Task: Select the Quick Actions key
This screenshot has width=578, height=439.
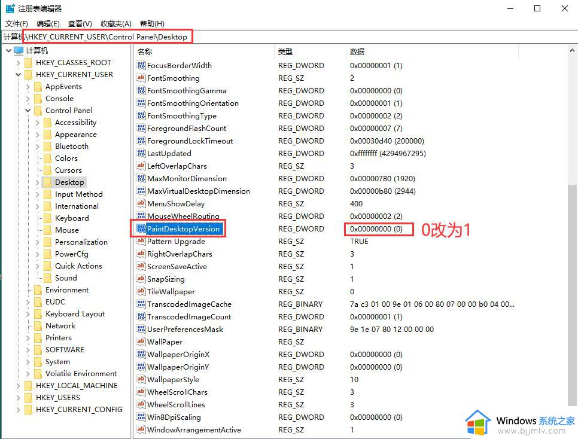Action: click(78, 266)
